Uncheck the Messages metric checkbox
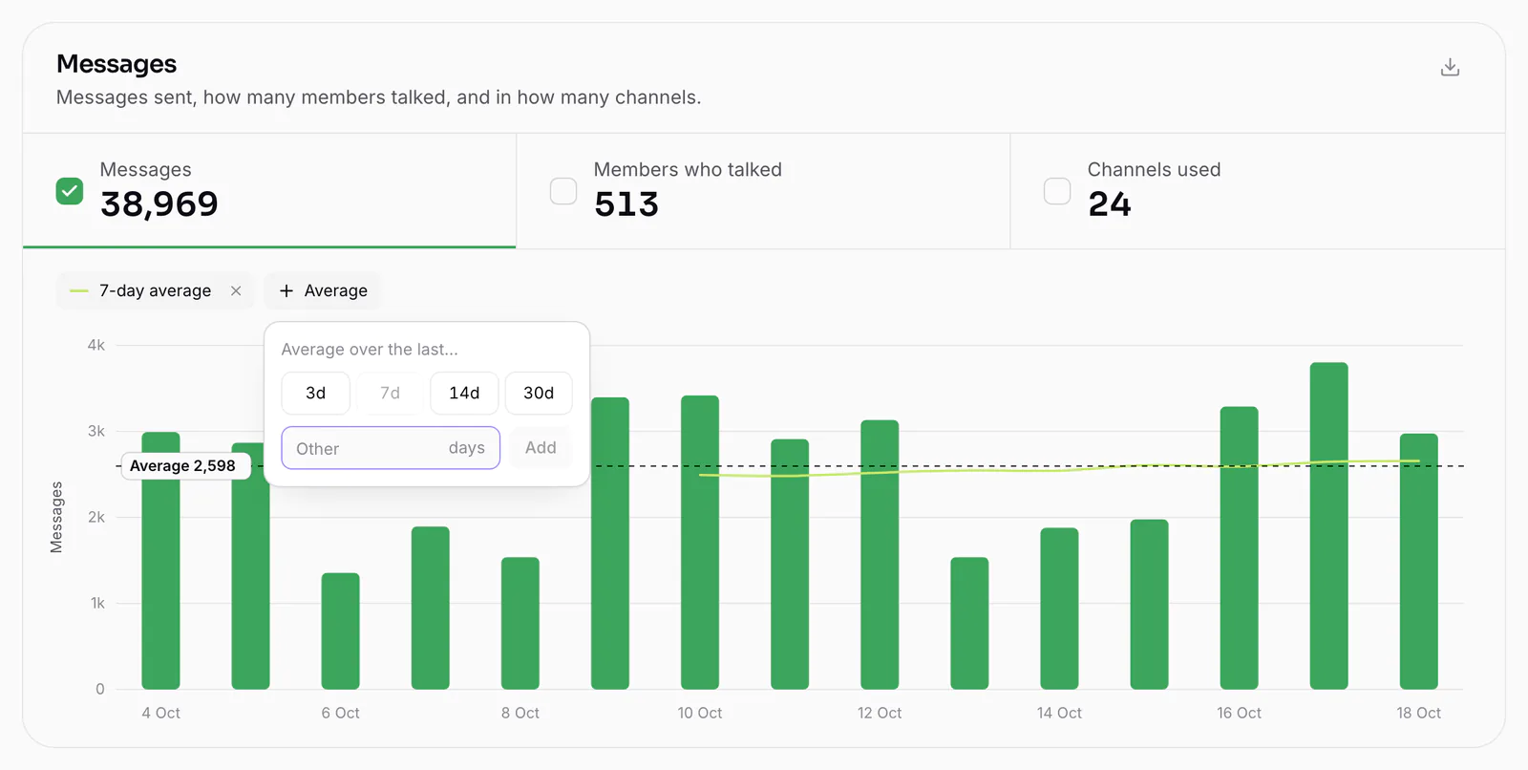This screenshot has width=1528, height=770. point(70,191)
